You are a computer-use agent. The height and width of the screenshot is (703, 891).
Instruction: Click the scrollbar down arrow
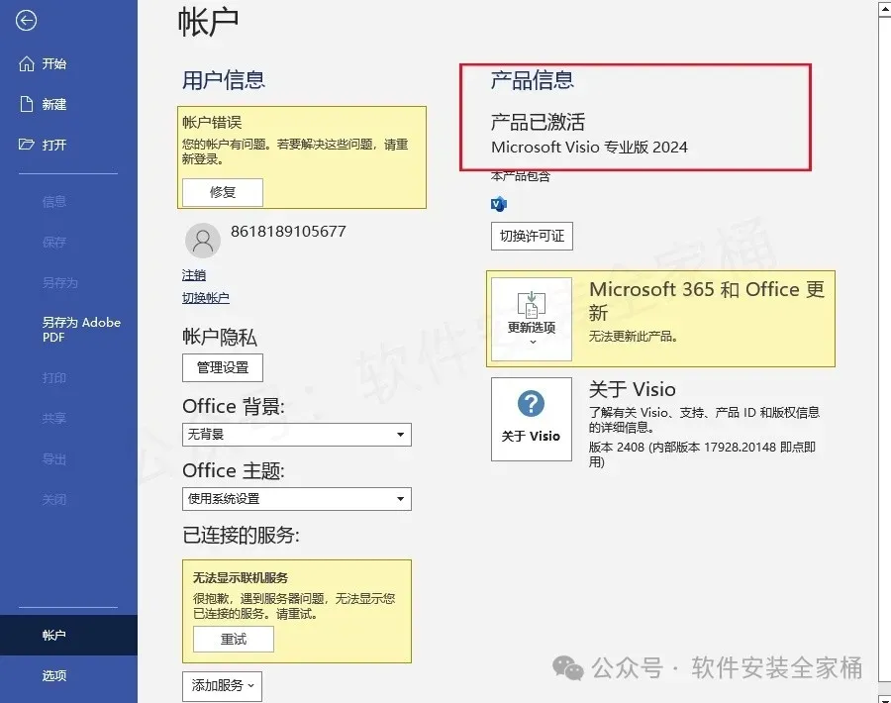click(x=885, y=698)
